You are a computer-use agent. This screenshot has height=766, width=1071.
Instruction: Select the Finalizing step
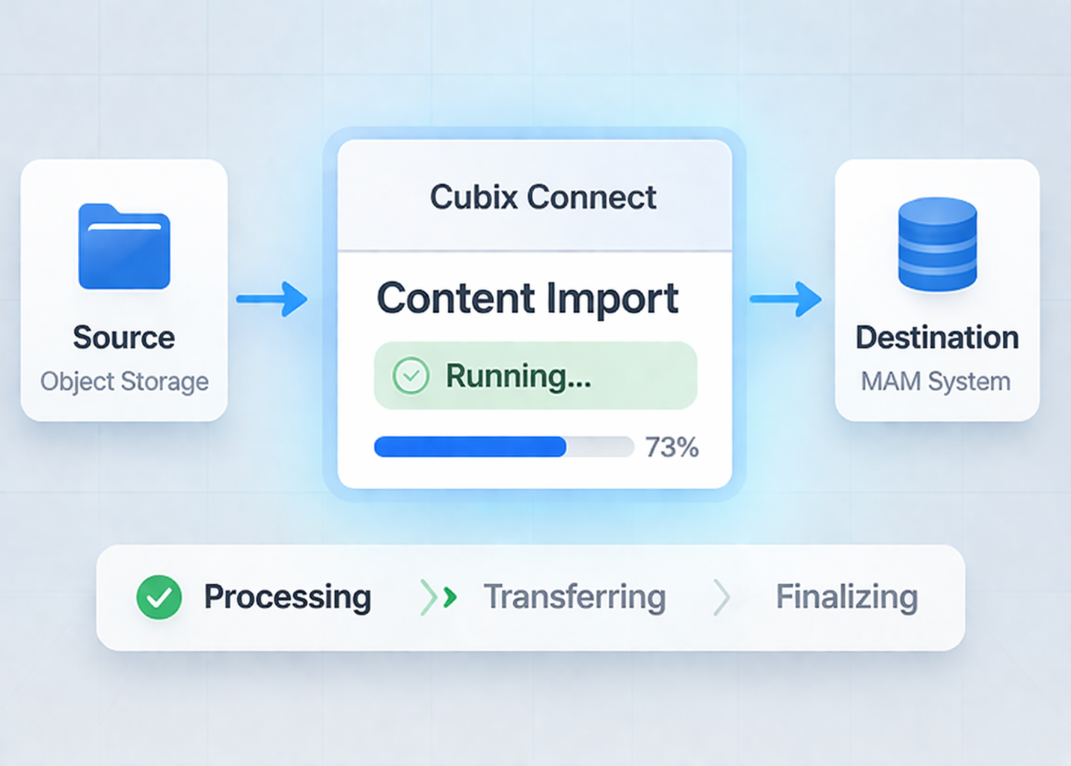pos(847,597)
